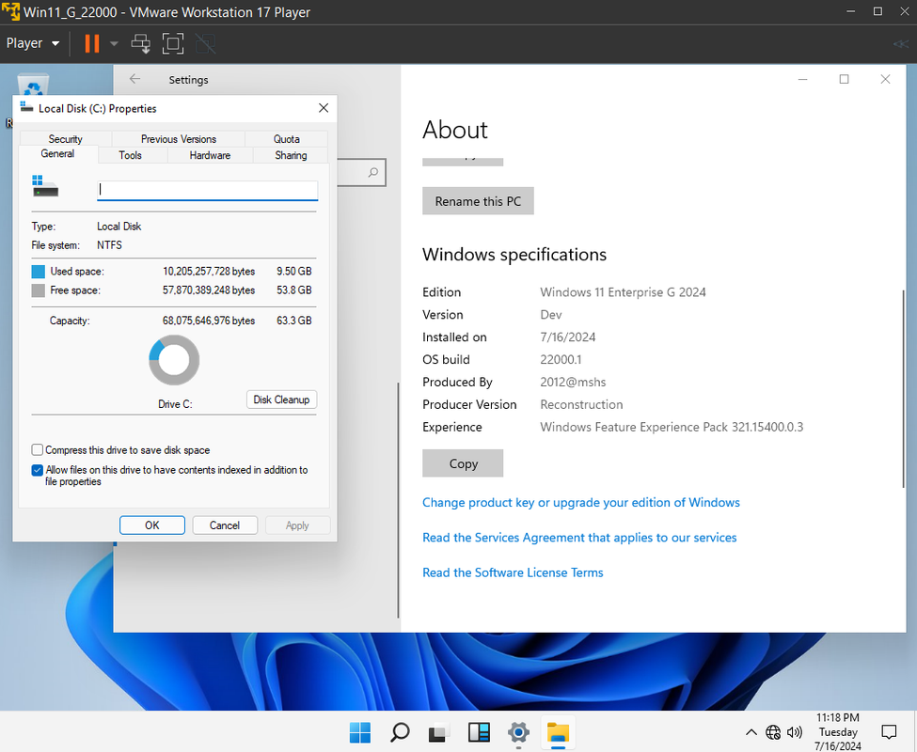Open Change product key or upgrade link
The height and width of the screenshot is (752, 917).
click(580, 503)
